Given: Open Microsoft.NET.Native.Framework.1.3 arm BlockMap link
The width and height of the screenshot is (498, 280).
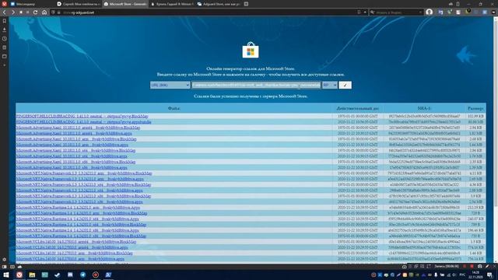Looking at the screenshot, I should click(x=84, y=173).
